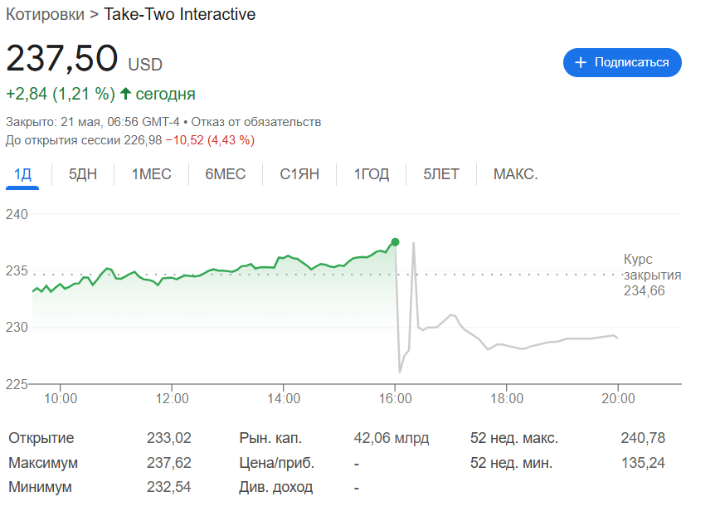This screenshot has width=720, height=516.
Task: Open the Котировки breadcrumb link
Action: pyautogui.click(x=45, y=15)
